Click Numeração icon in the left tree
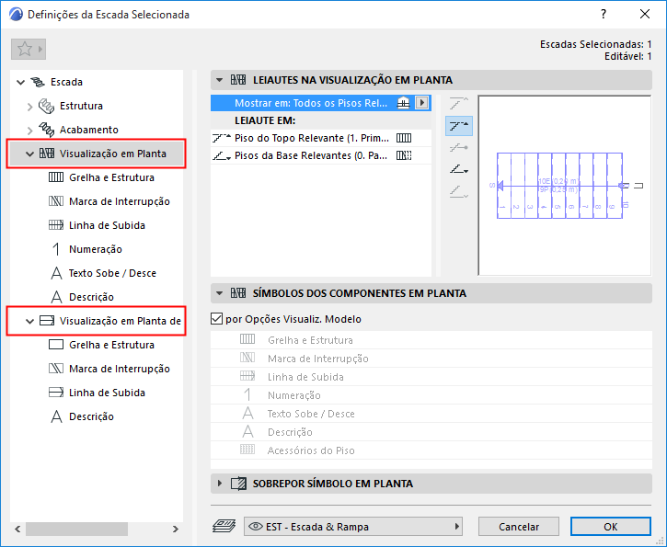The height and width of the screenshot is (547, 667). tap(56, 249)
